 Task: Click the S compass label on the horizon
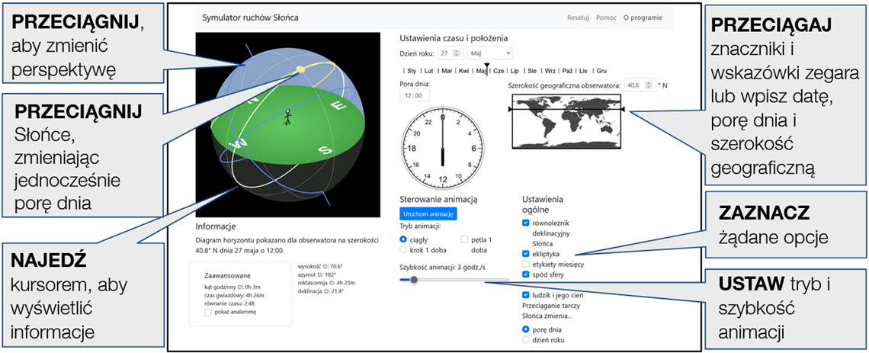pyautogui.click(x=326, y=150)
